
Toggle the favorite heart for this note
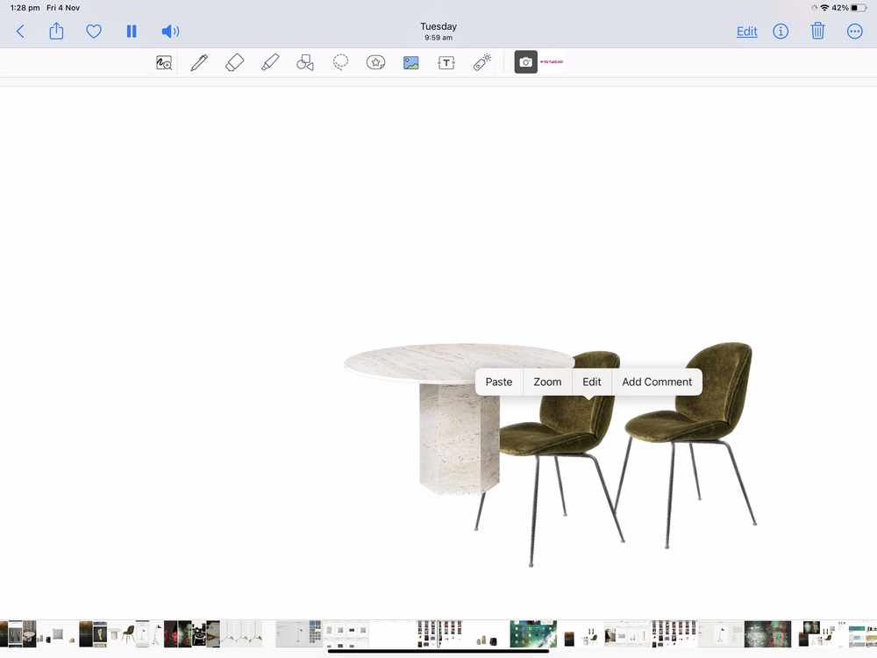click(94, 31)
